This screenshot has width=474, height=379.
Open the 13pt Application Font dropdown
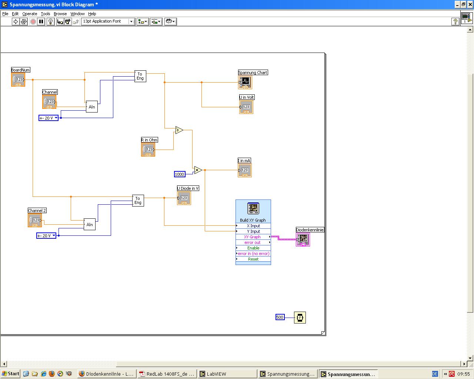[108, 21]
